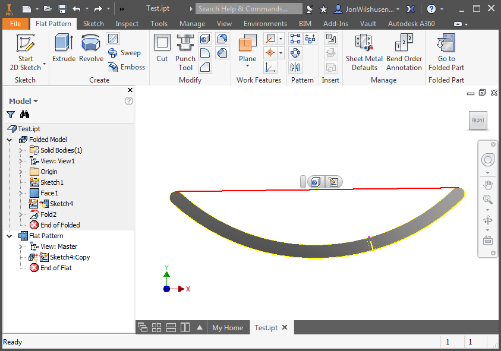Click the Start 2D Sketch button
Screen dimensions: 501x351
point(25,50)
